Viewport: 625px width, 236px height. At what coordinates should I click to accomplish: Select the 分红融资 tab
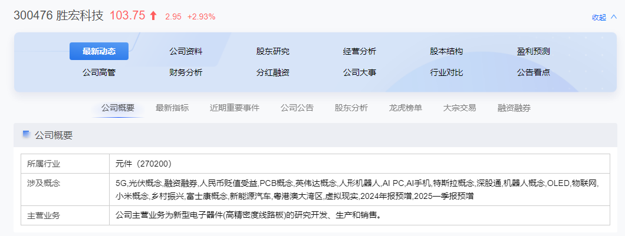tap(272, 72)
